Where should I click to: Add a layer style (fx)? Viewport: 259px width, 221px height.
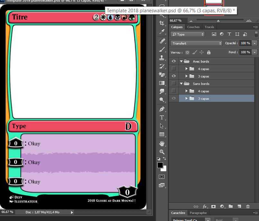click(205, 206)
